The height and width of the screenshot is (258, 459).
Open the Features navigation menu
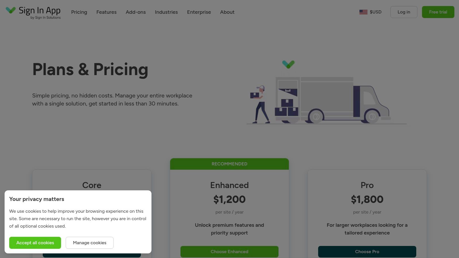tap(106, 12)
